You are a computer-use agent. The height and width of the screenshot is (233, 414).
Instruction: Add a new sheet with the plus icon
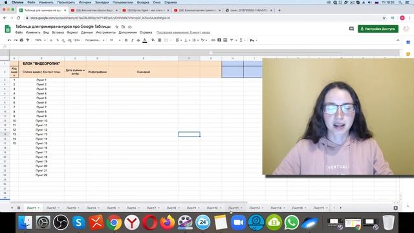coord(12,208)
